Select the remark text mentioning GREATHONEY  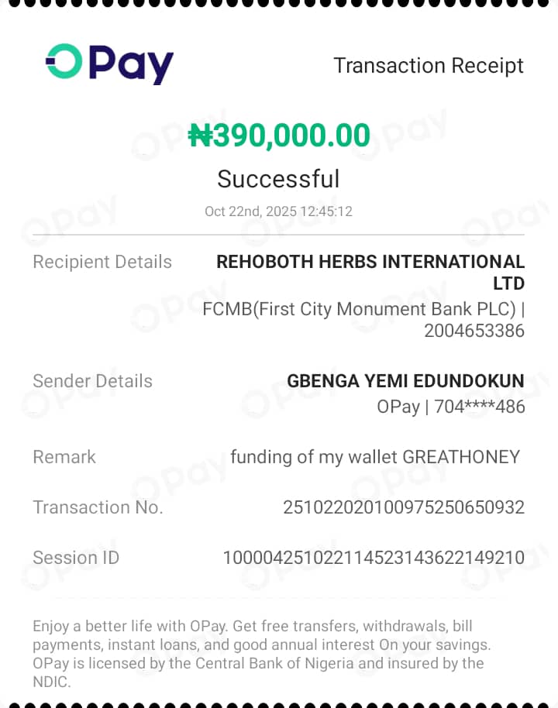[375, 457]
